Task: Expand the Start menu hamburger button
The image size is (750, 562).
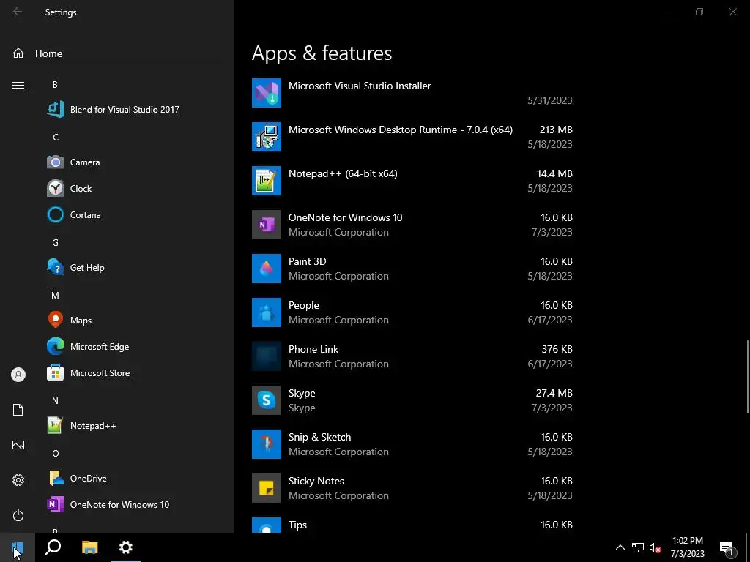Action: click(x=18, y=85)
